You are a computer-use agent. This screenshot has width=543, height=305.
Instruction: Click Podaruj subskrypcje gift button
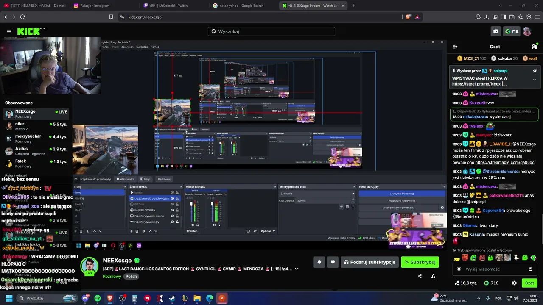coord(369,262)
